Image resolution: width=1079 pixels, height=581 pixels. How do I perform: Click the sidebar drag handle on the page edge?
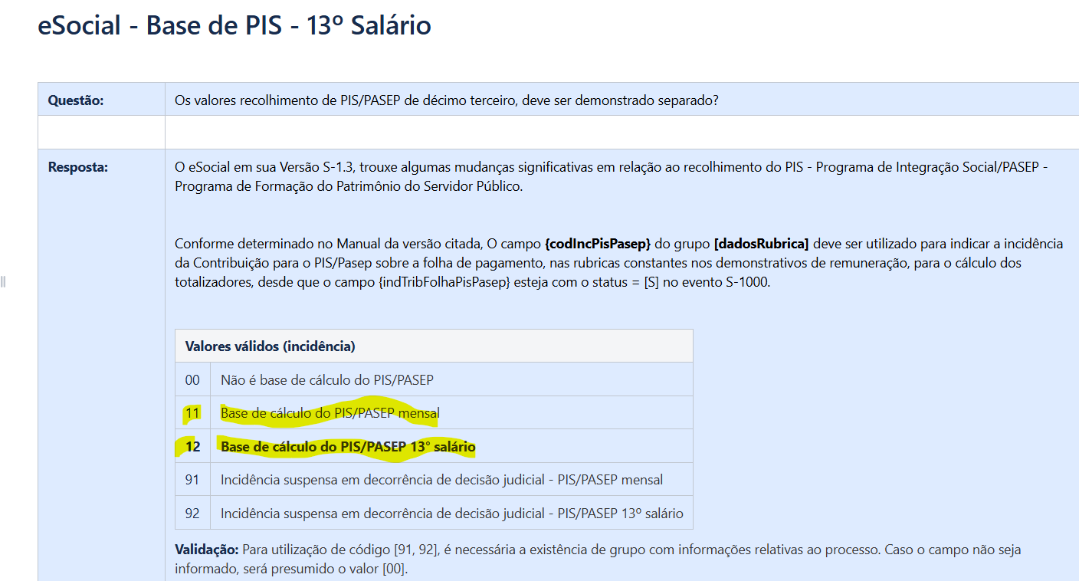(4, 281)
